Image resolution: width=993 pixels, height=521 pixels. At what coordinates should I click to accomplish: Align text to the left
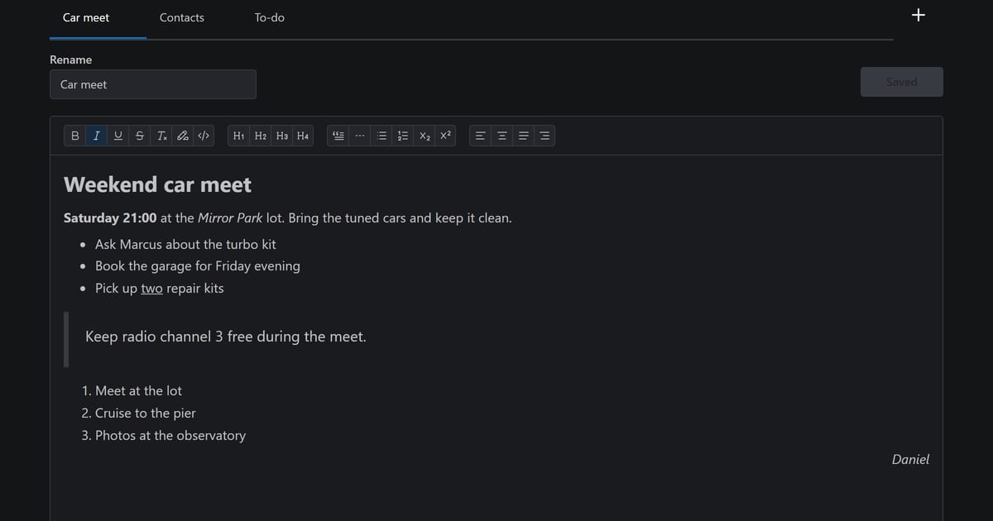[480, 136]
